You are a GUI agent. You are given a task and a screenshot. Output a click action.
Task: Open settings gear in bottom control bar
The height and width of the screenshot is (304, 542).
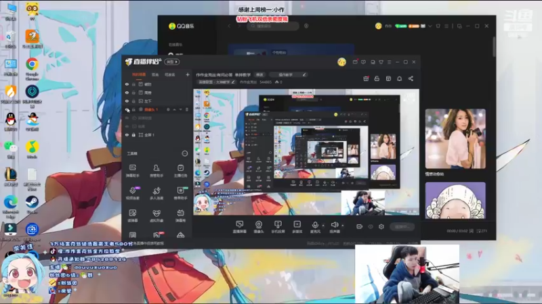tap(381, 226)
